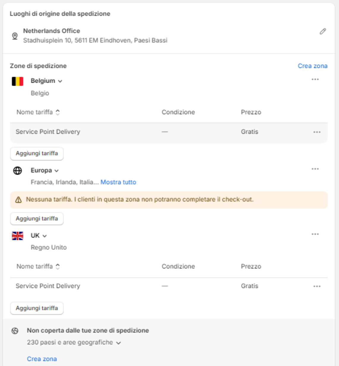339x366 pixels.
Task: Open the three-dot menu for Belgium Service Point Delivery rate
Action: tap(317, 132)
